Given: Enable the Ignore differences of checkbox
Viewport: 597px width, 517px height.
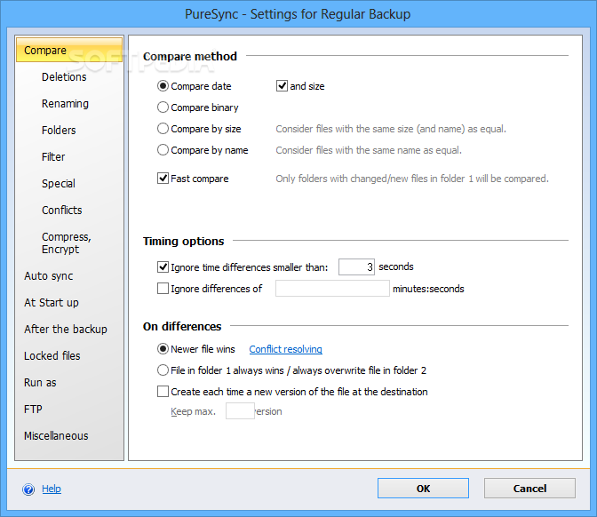Looking at the screenshot, I should tap(163, 289).
